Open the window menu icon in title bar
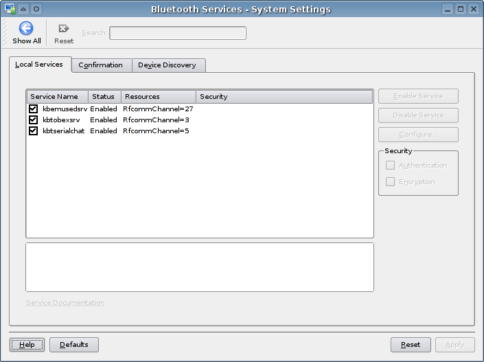 10,9
